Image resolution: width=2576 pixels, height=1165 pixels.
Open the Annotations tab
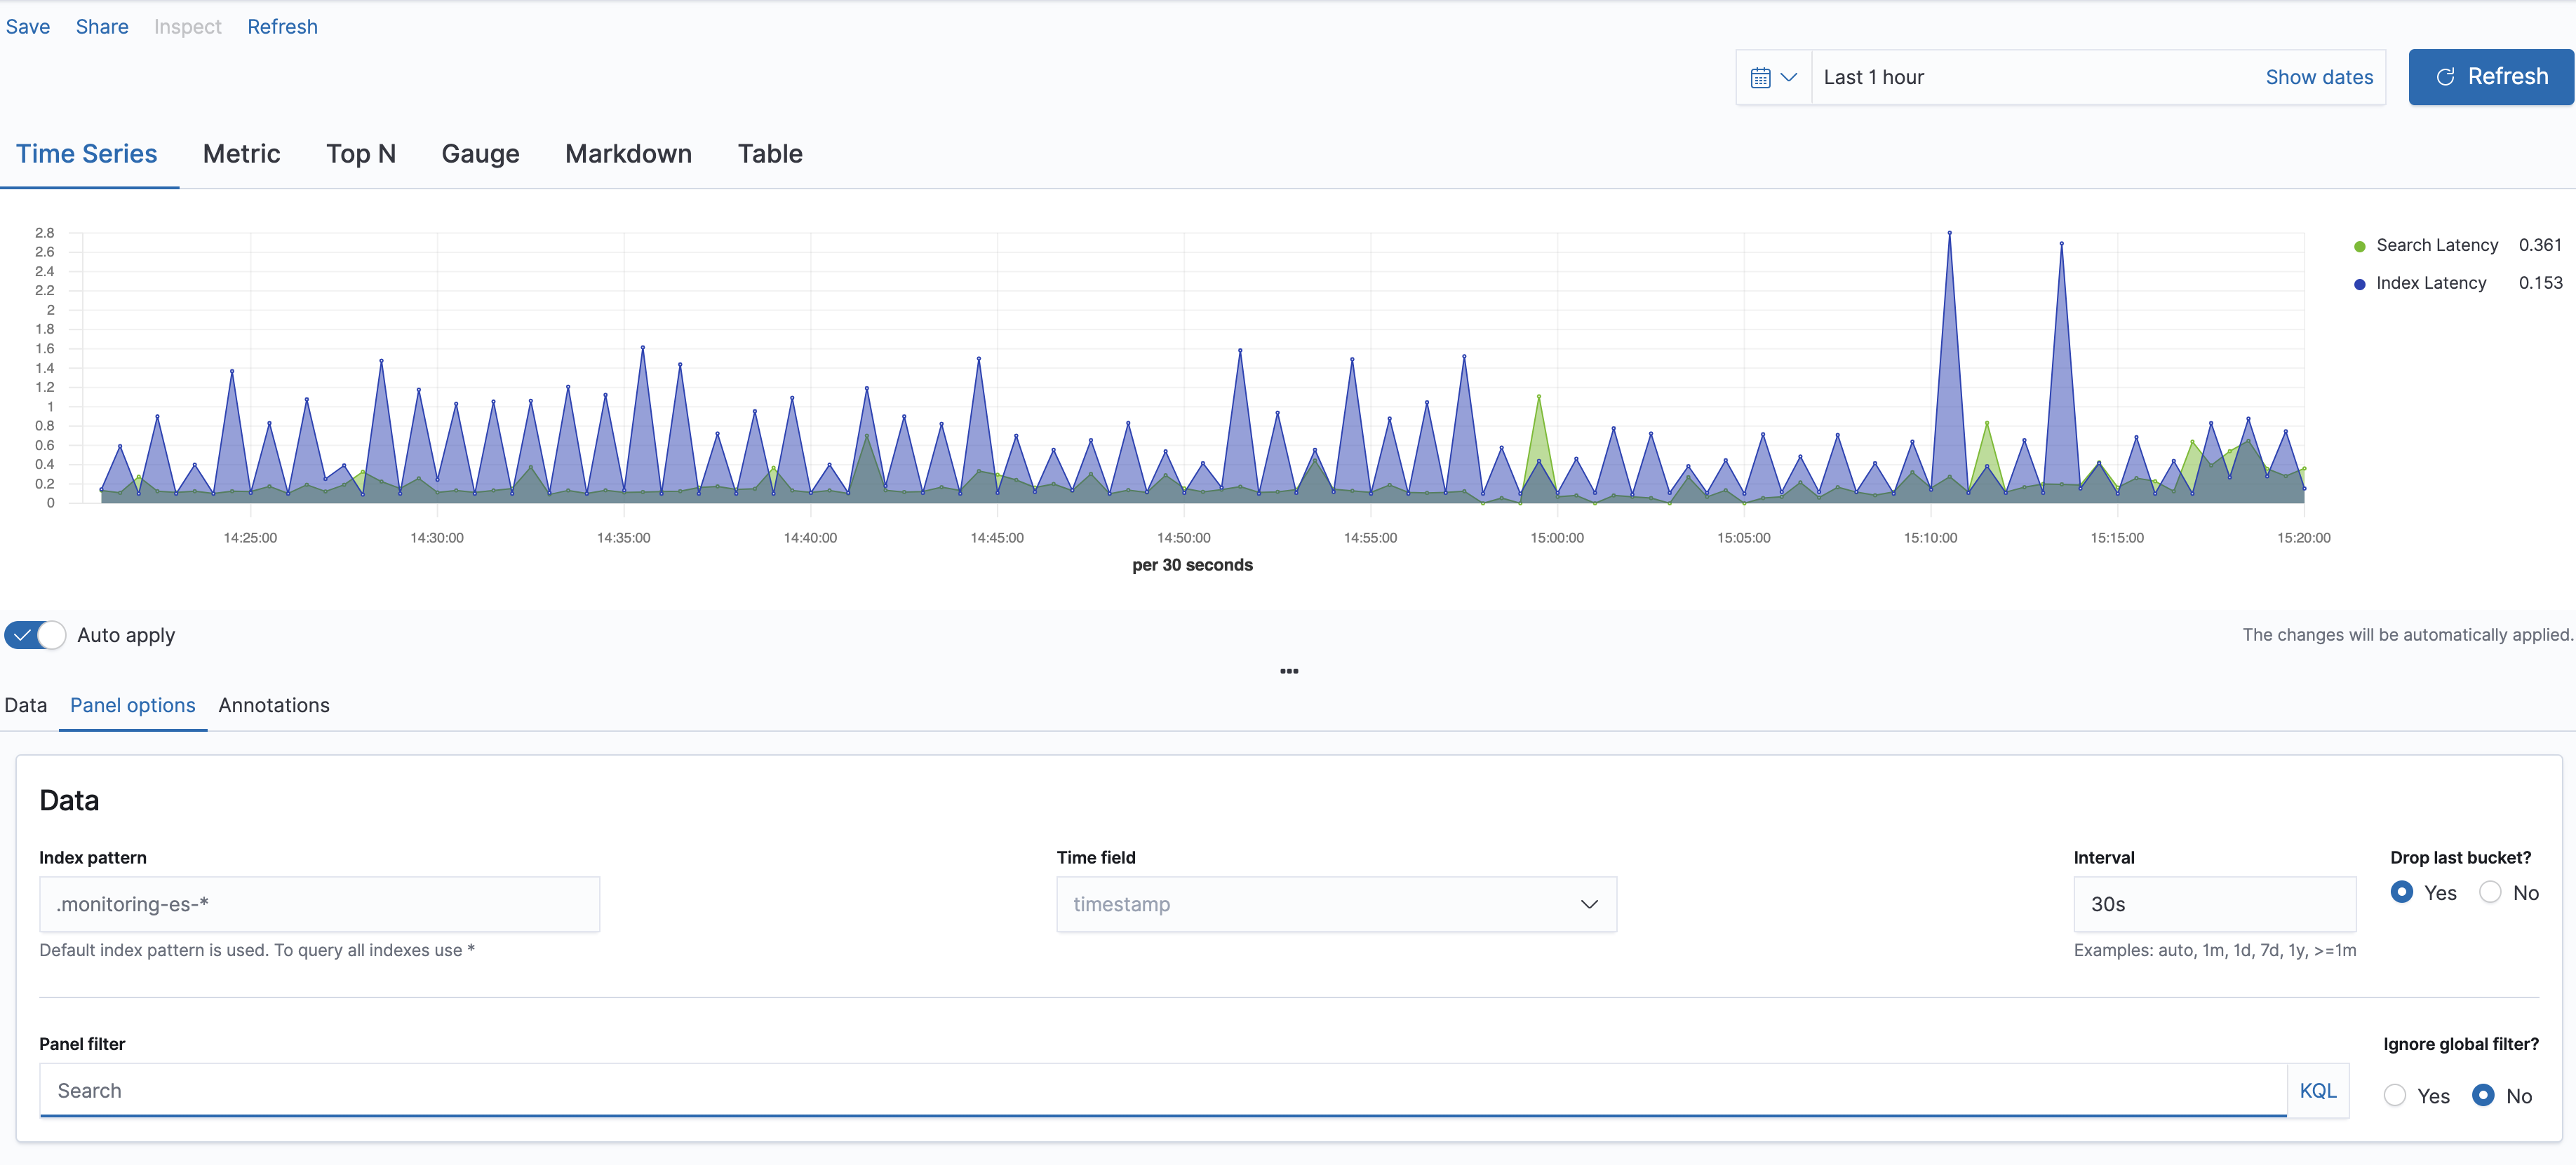(273, 705)
